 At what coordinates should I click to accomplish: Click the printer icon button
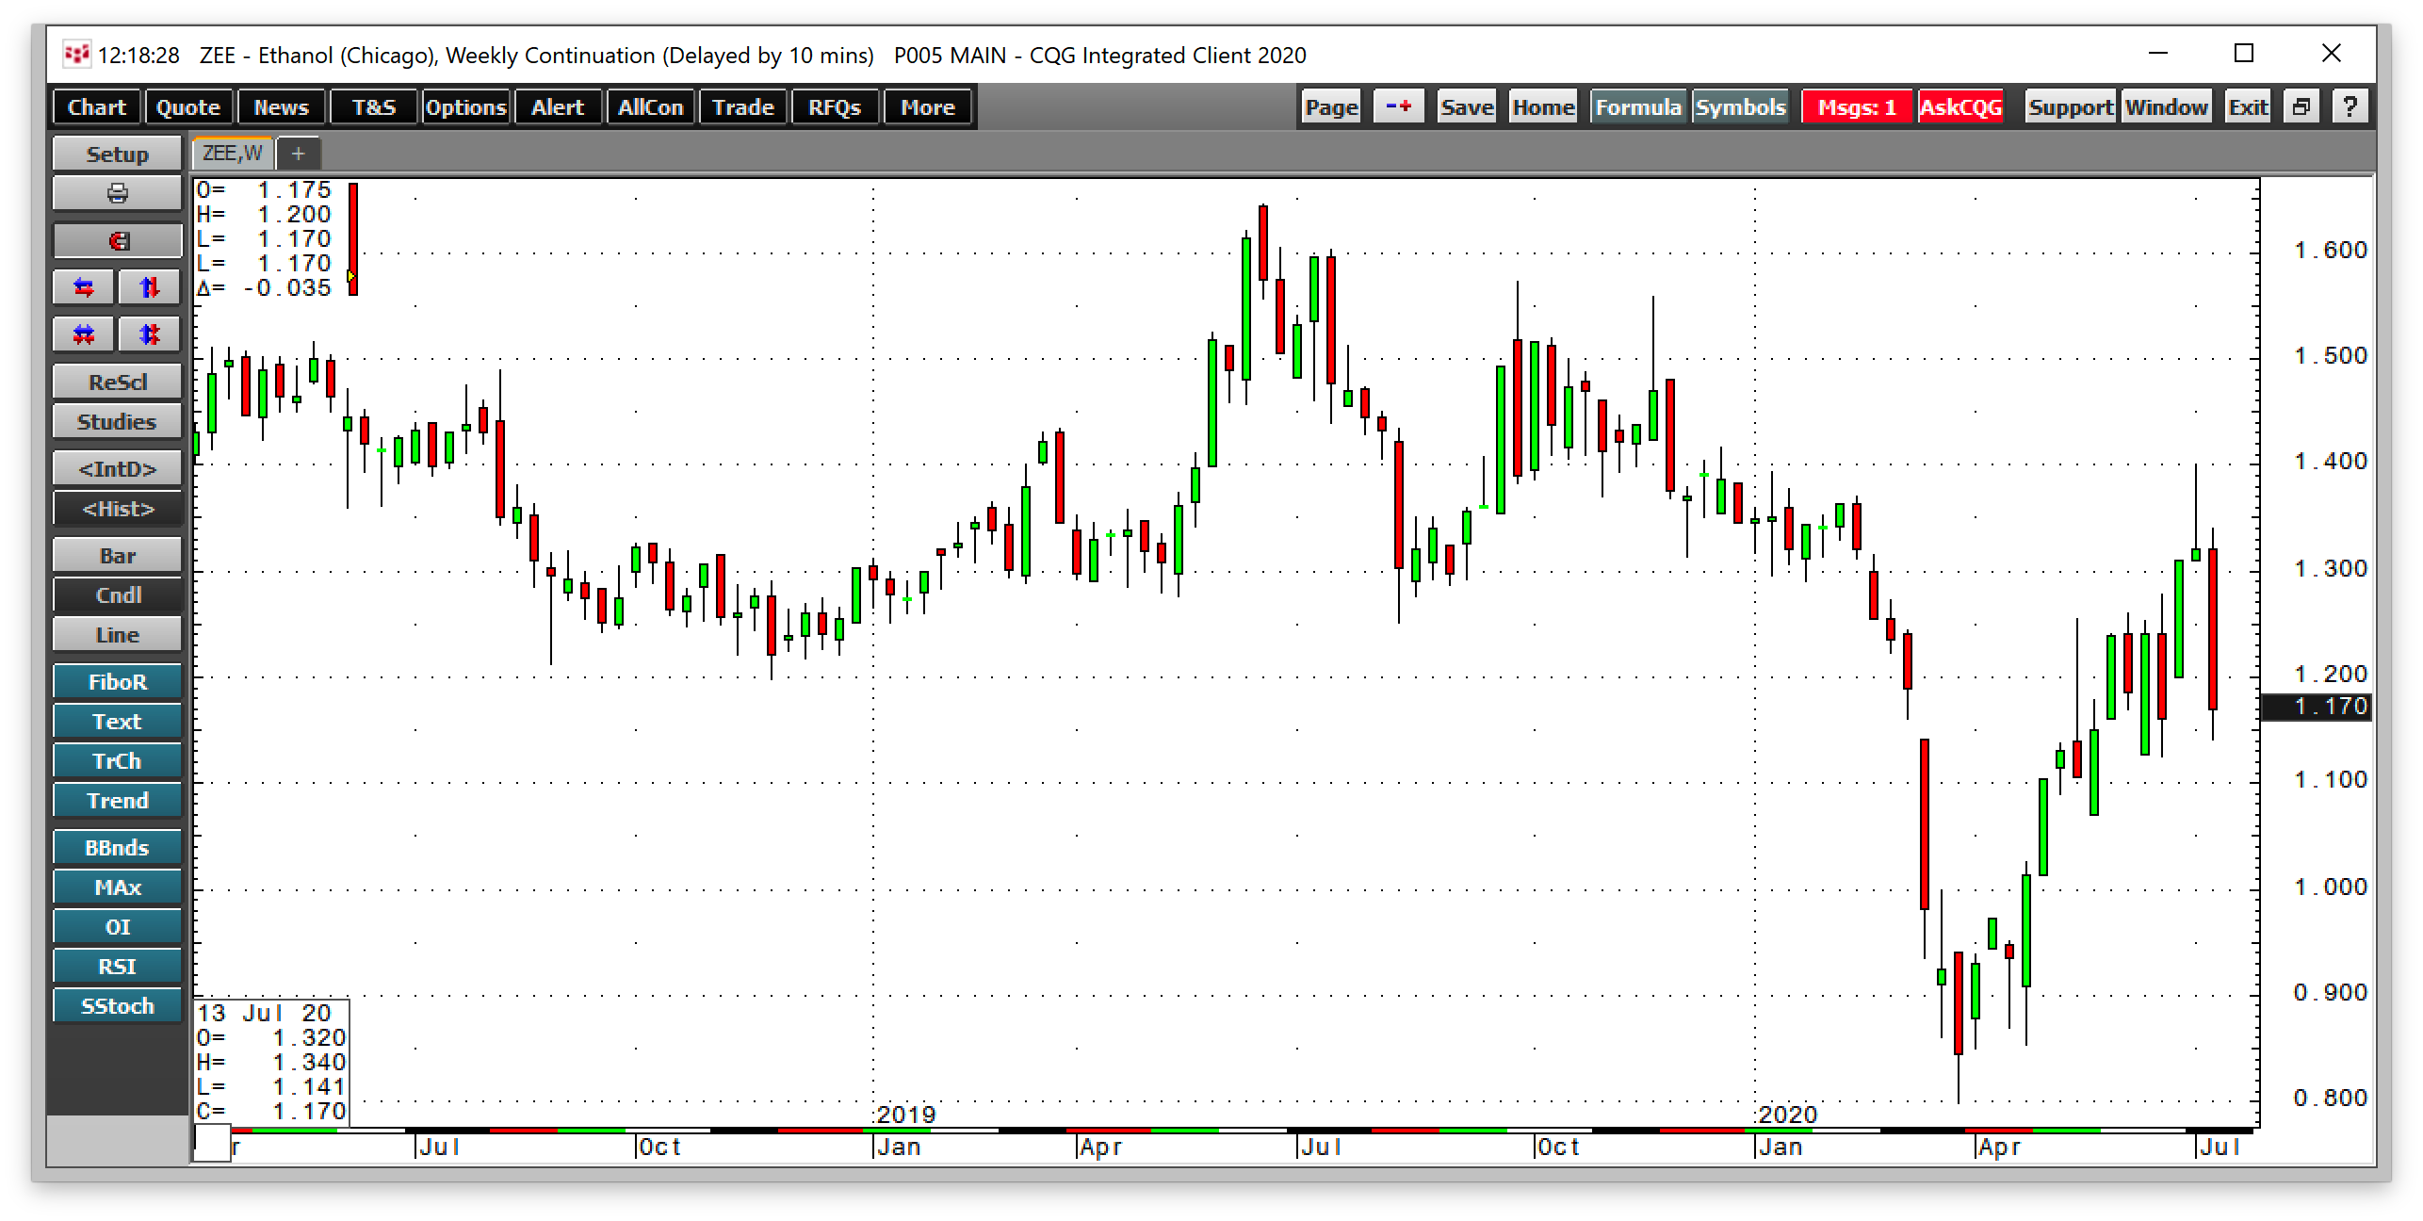coord(117,193)
